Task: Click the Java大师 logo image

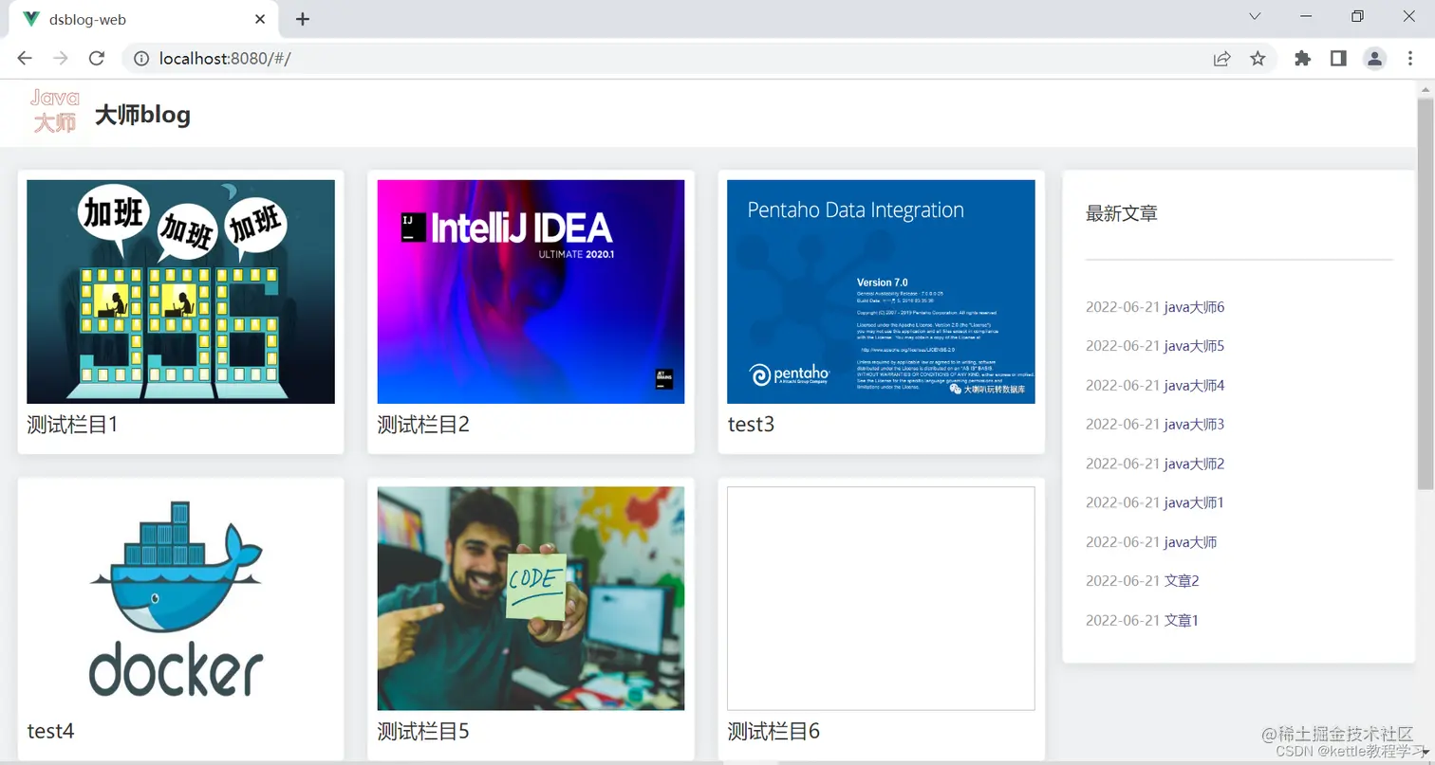Action: point(55,112)
